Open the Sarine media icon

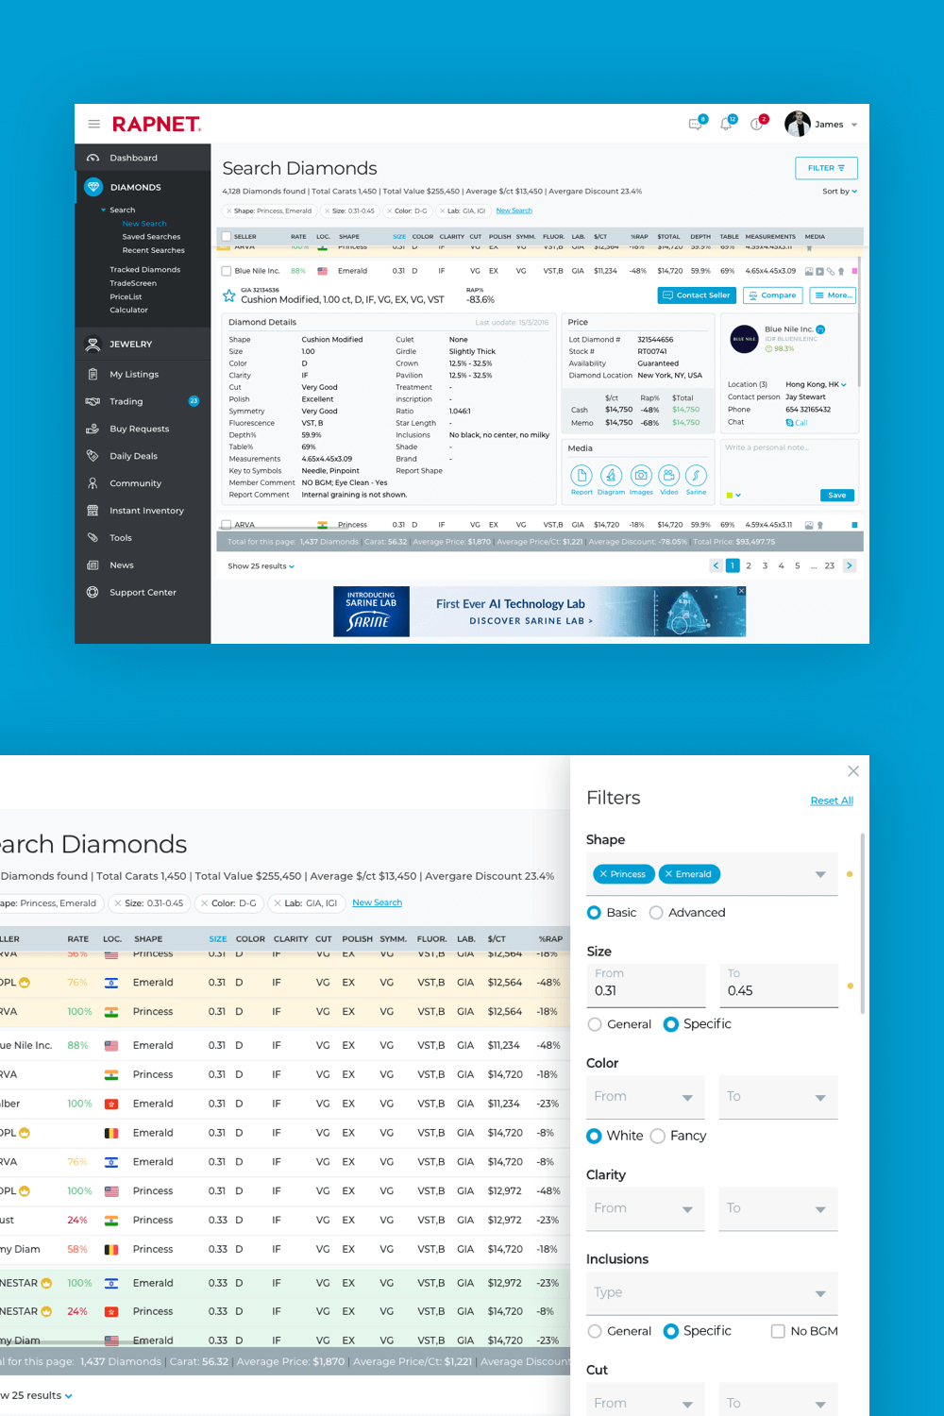pyautogui.click(x=696, y=476)
